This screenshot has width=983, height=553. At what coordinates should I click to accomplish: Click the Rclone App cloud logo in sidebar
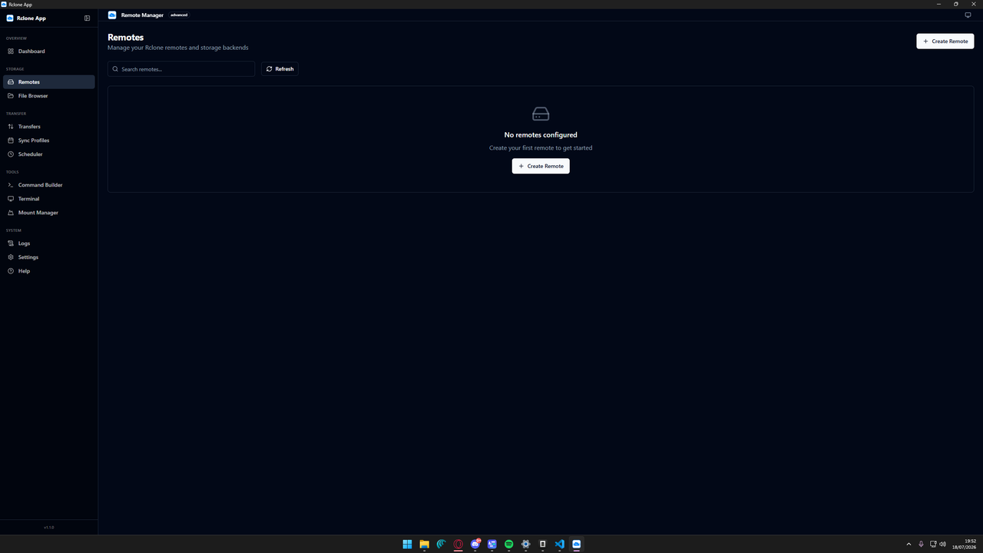[10, 18]
